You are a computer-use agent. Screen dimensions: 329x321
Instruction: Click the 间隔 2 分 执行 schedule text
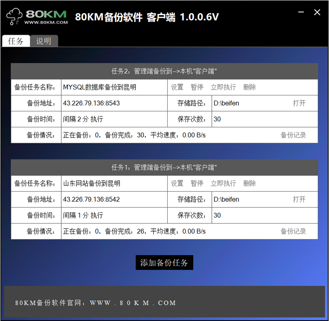pos(83,119)
